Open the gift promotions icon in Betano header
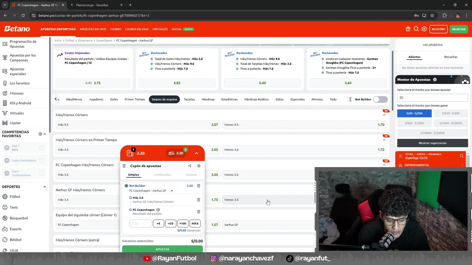 [x=408, y=29]
